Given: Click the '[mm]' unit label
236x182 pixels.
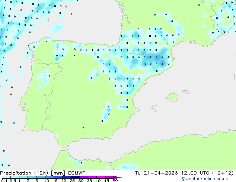Looking at the screenshot, I should point(58,173).
